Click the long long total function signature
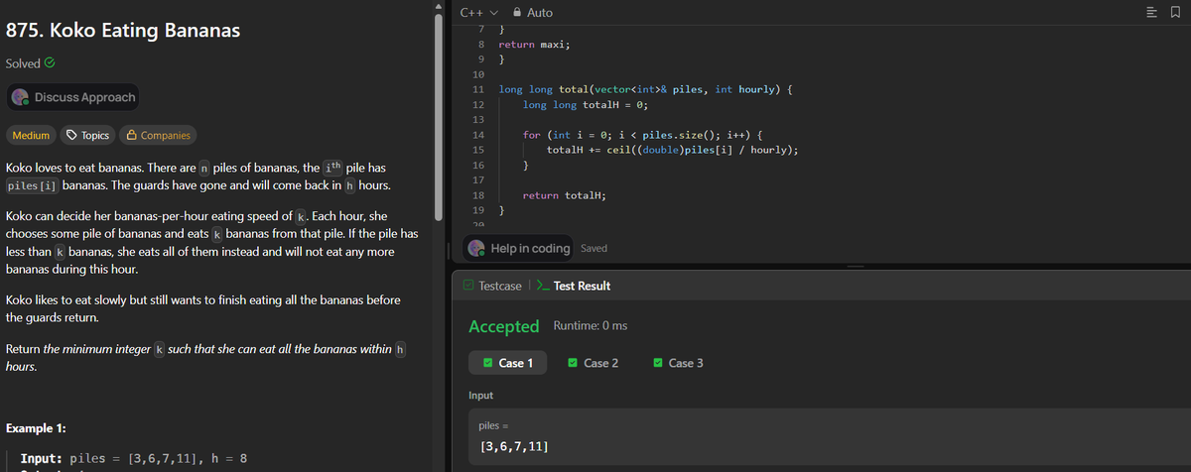 (644, 89)
